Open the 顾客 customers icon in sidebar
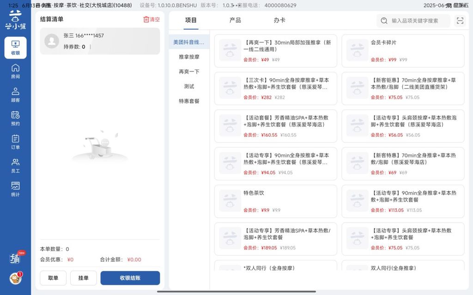This screenshot has width=473, height=295. tap(15, 95)
